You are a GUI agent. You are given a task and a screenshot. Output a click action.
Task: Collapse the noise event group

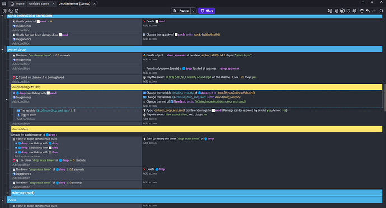2,200
